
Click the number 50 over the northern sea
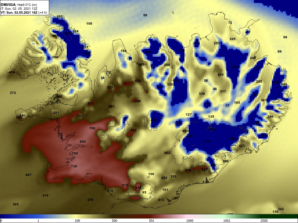(x=145, y=15)
